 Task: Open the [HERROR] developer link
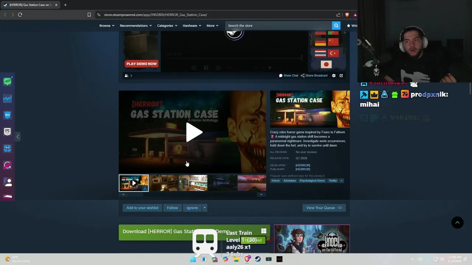click(303, 165)
